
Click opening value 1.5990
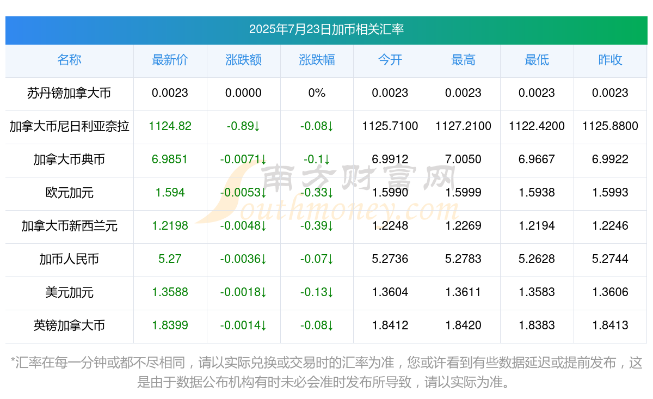(390, 193)
